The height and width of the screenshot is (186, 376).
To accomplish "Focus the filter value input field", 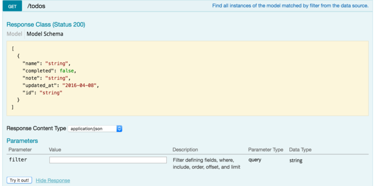I will (x=108, y=160).
